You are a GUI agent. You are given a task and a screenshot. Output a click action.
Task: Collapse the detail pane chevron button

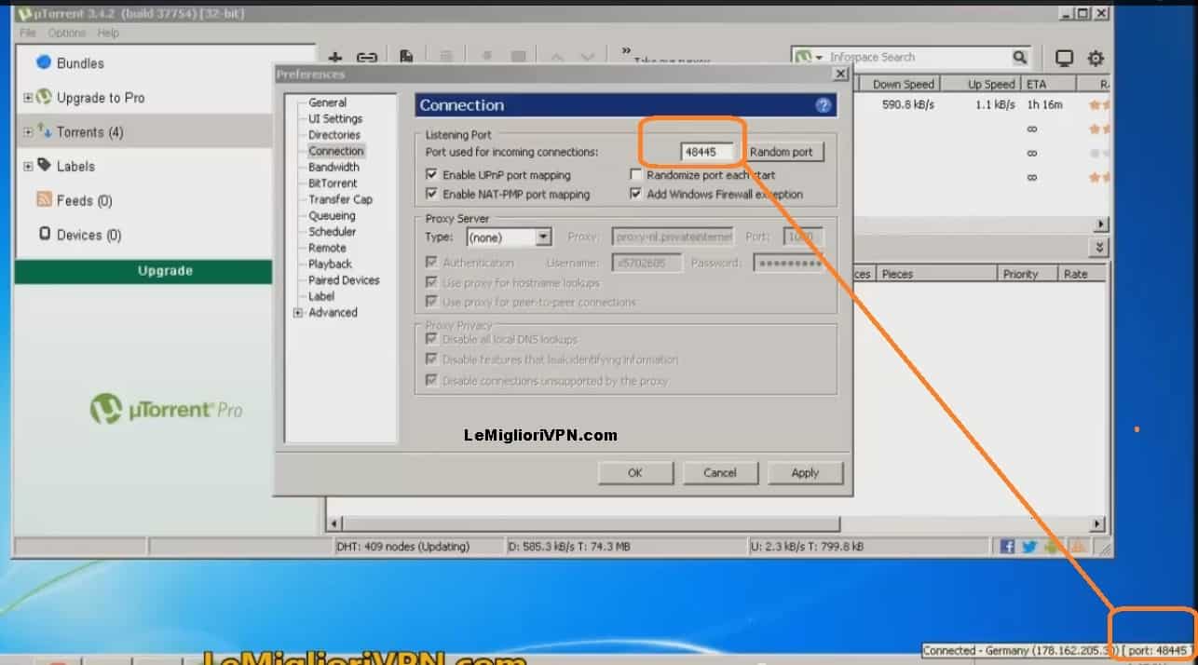(1100, 247)
